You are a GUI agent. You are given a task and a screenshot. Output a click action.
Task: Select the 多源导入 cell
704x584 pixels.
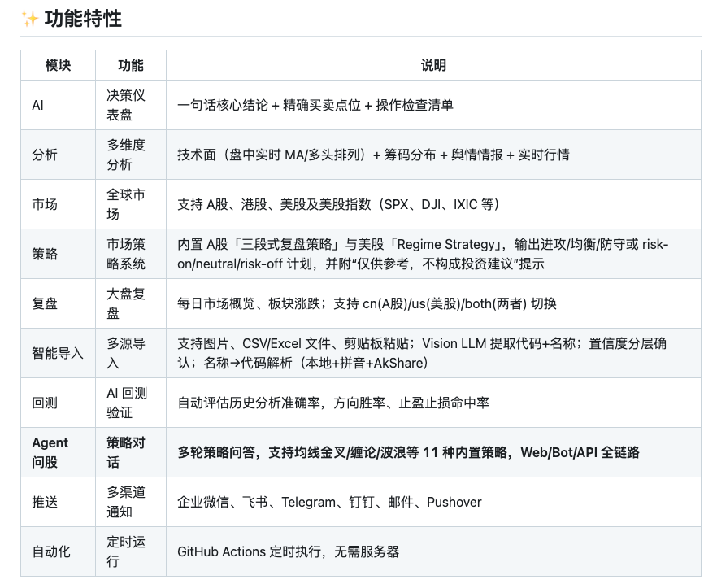[131, 353]
